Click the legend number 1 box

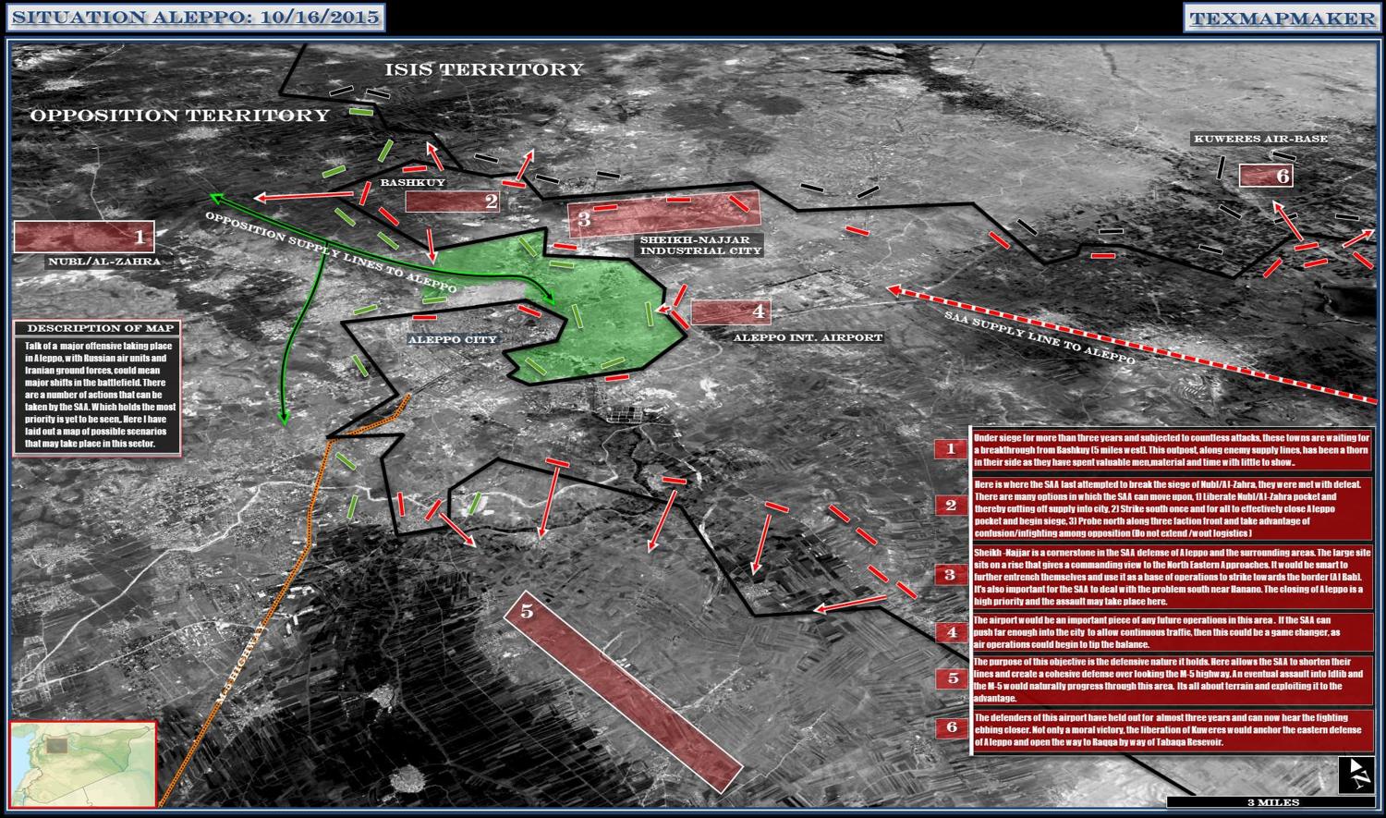(950, 449)
